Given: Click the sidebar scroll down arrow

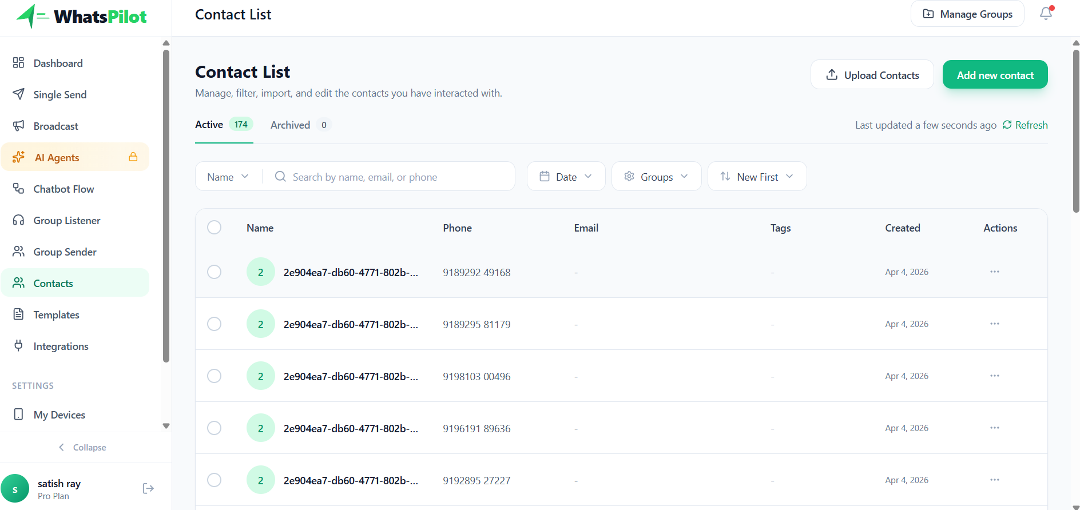Looking at the screenshot, I should [x=166, y=426].
